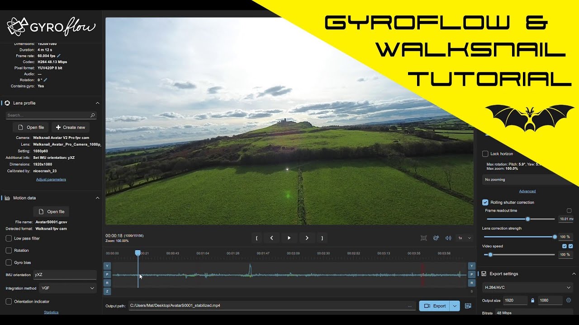Click the Frame readout time slider handle
The image size is (579, 325).
(527, 219)
